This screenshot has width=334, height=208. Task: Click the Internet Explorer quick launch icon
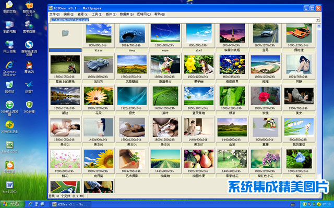tap(30, 204)
